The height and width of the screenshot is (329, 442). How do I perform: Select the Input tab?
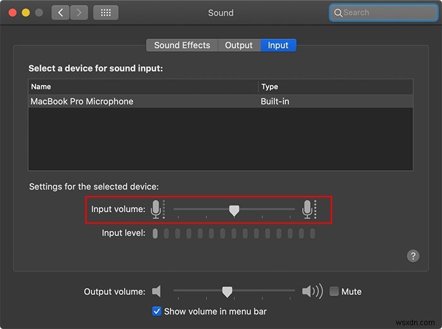coord(278,45)
